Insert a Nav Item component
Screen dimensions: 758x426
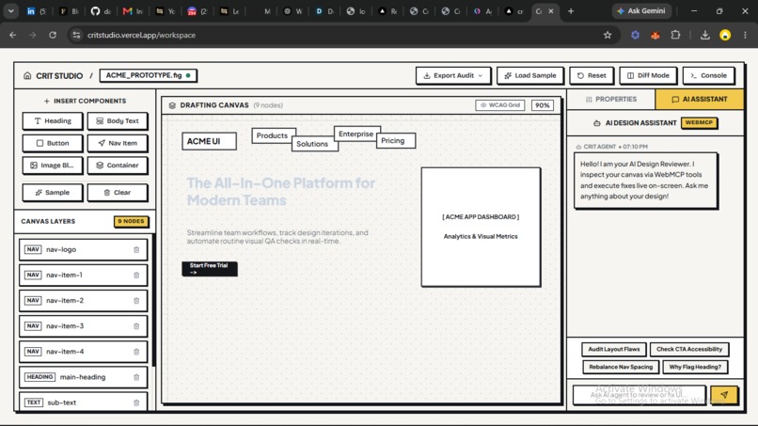click(x=118, y=143)
